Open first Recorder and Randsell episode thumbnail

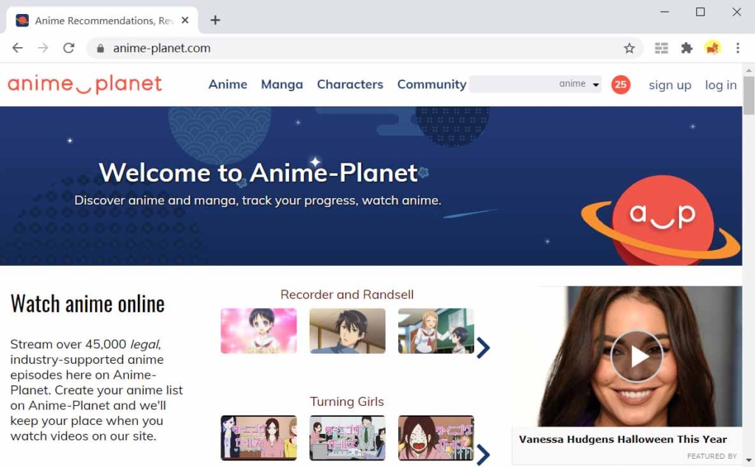pos(259,331)
